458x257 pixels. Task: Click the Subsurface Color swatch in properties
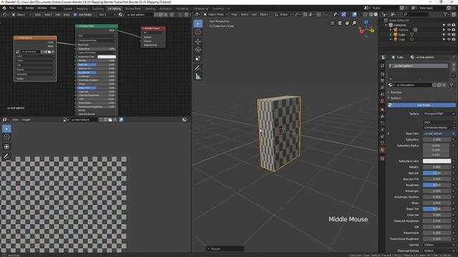pyautogui.click(x=437, y=161)
